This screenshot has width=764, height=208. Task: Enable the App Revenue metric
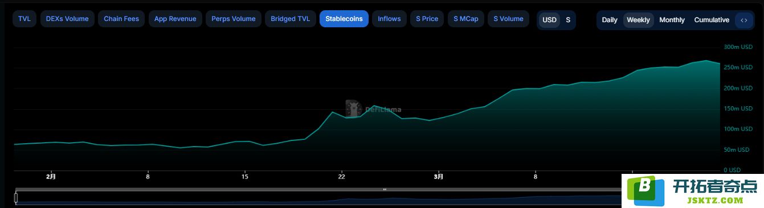click(175, 19)
